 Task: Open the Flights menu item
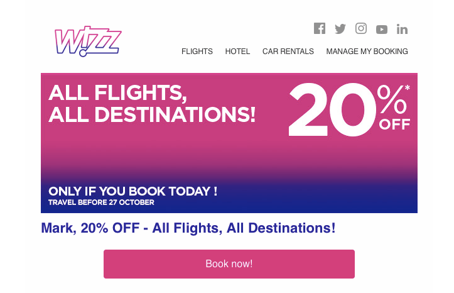[197, 52]
